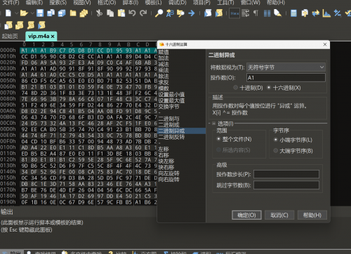Close the vip.m4a tab
Screen dimensions: 351x254
53,36
